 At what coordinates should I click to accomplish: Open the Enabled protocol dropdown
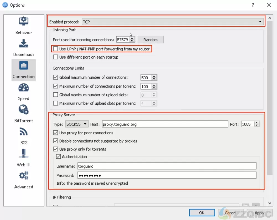click(x=172, y=22)
